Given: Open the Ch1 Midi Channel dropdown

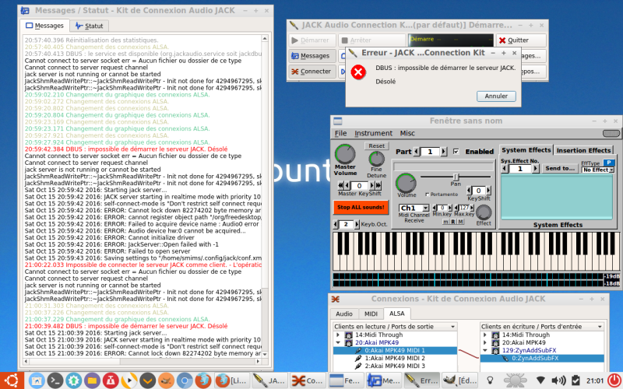Looking at the screenshot, I should (414, 209).
